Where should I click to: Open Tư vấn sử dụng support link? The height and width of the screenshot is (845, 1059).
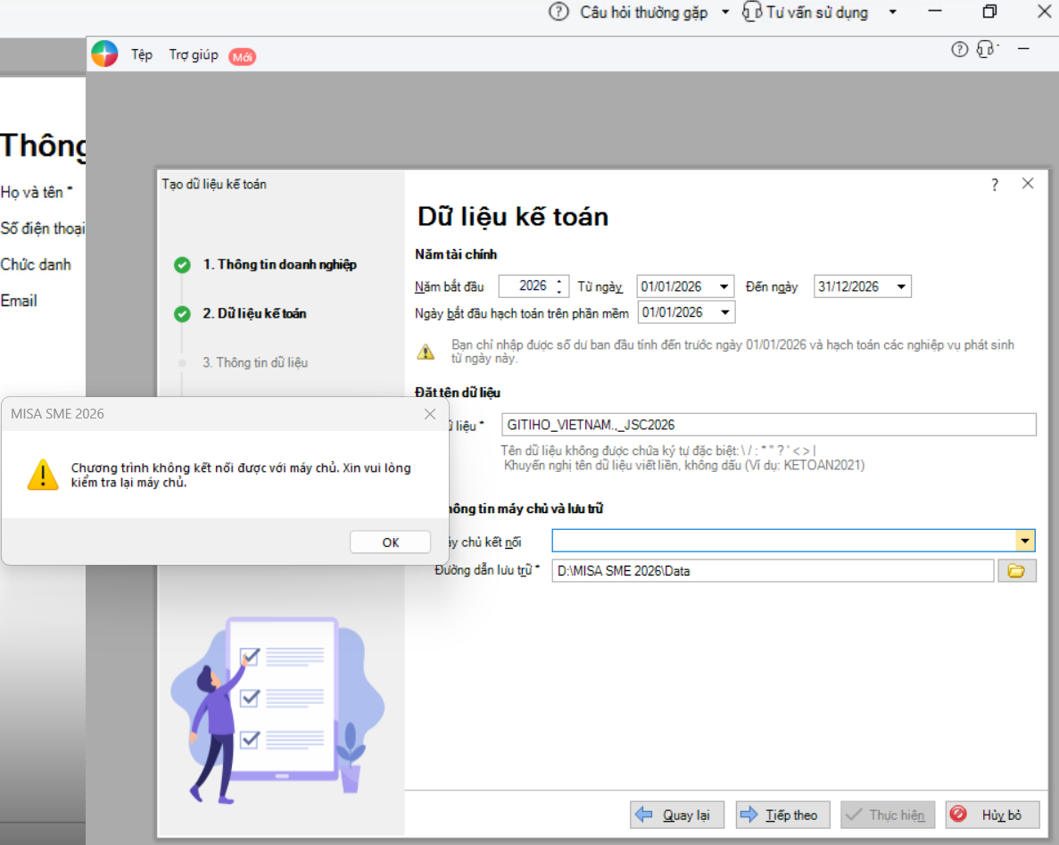(816, 12)
